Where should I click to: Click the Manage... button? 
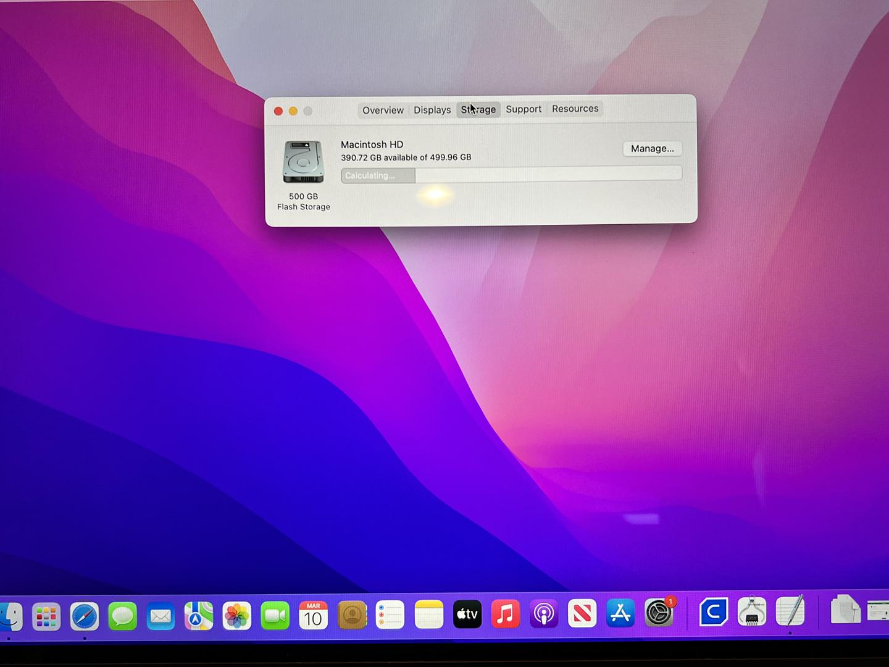(x=653, y=148)
